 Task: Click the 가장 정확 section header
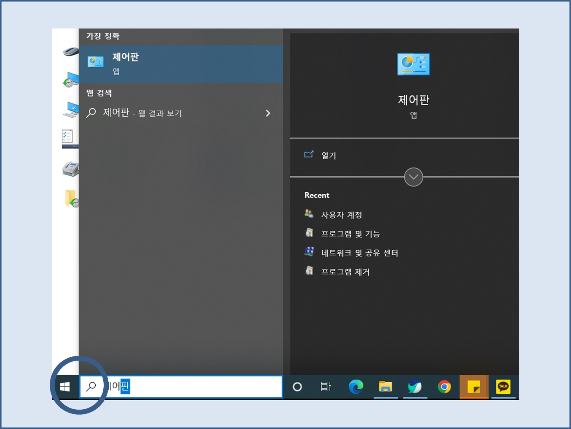pyautogui.click(x=103, y=36)
